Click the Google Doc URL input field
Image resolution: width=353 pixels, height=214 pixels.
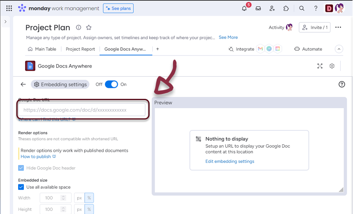[82, 110]
